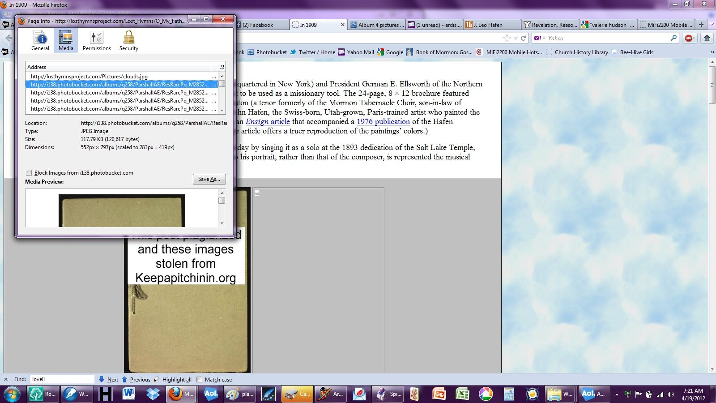Switch to the "valerie hudson" tab
This screenshot has height=403, width=716.
point(608,25)
